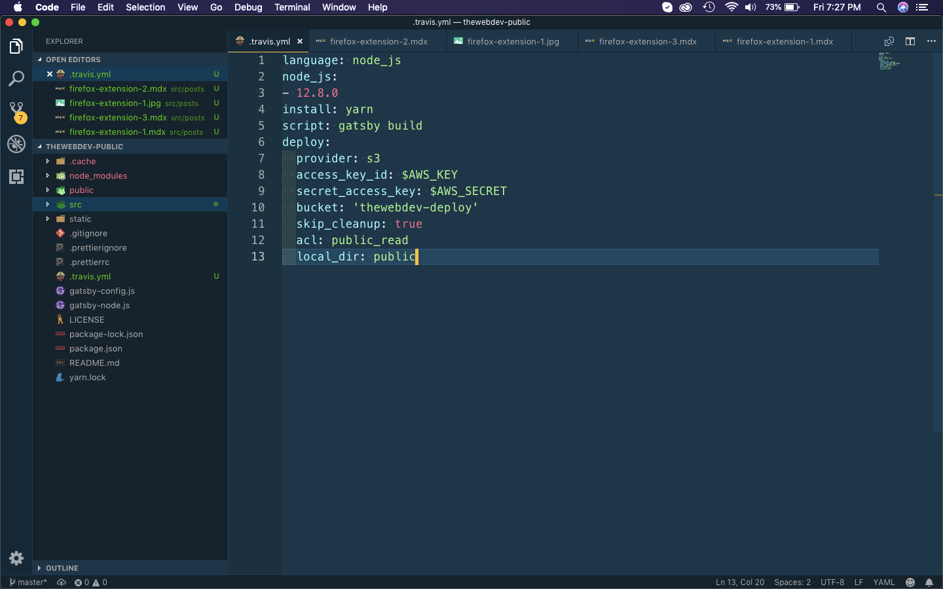This screenshot has width=943, height=589.
Task: Open package.json from explorer
Action: tap(130, 348)
